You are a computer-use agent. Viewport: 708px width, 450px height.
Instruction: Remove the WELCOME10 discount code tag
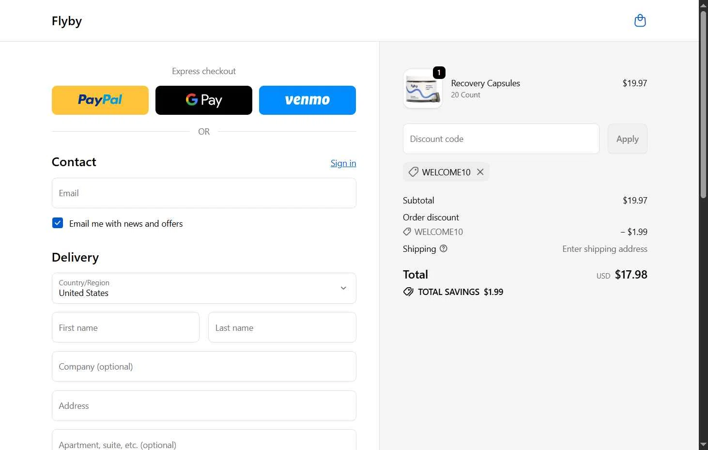tap(480, 172)
